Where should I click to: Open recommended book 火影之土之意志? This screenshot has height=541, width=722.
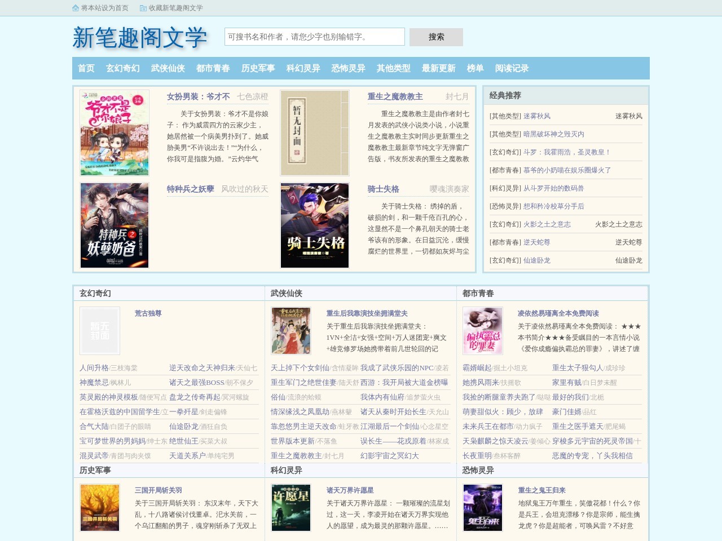[x=547, y=224]
